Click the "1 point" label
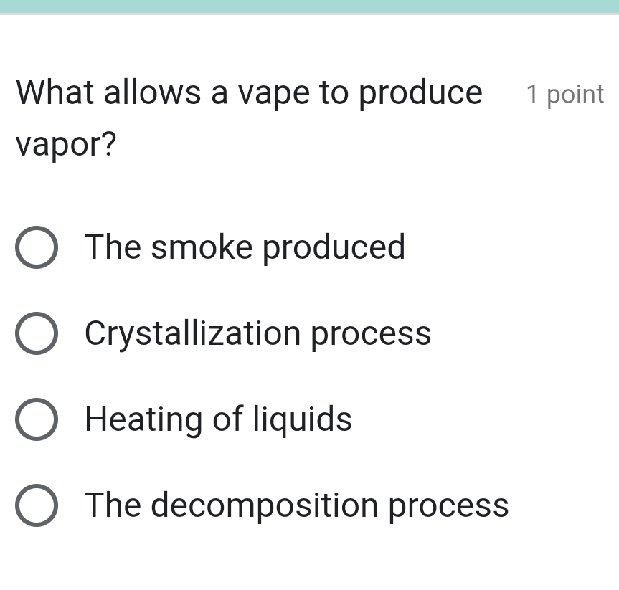Image resolution: width=619 pixels, height=590 pixels. point(565,94)
